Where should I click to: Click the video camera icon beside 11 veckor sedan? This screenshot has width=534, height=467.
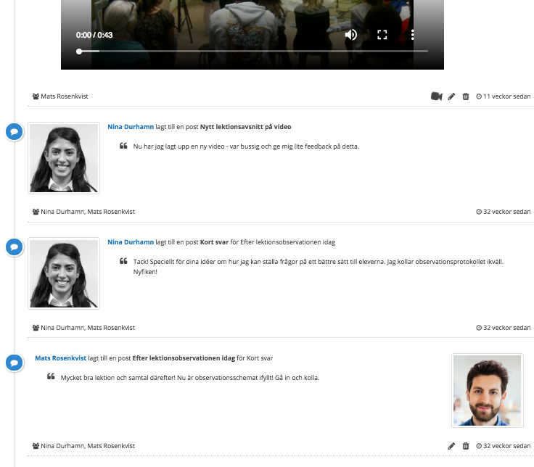pos(436,96)
